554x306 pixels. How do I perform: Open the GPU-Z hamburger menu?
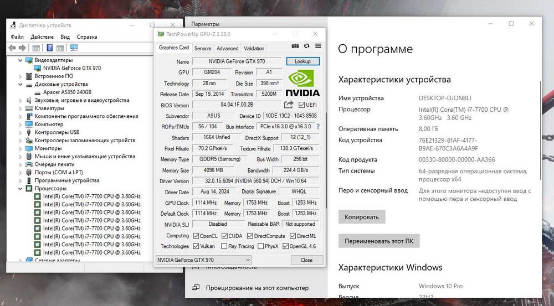pos(318,46)
